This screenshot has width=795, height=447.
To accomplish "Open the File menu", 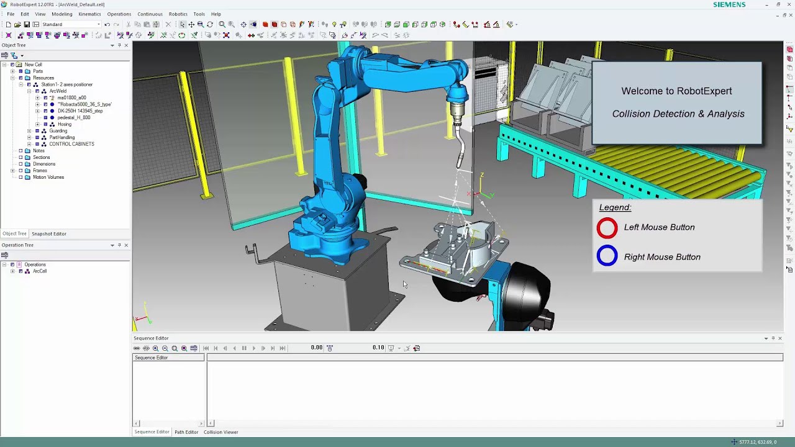I will point(11,14).
